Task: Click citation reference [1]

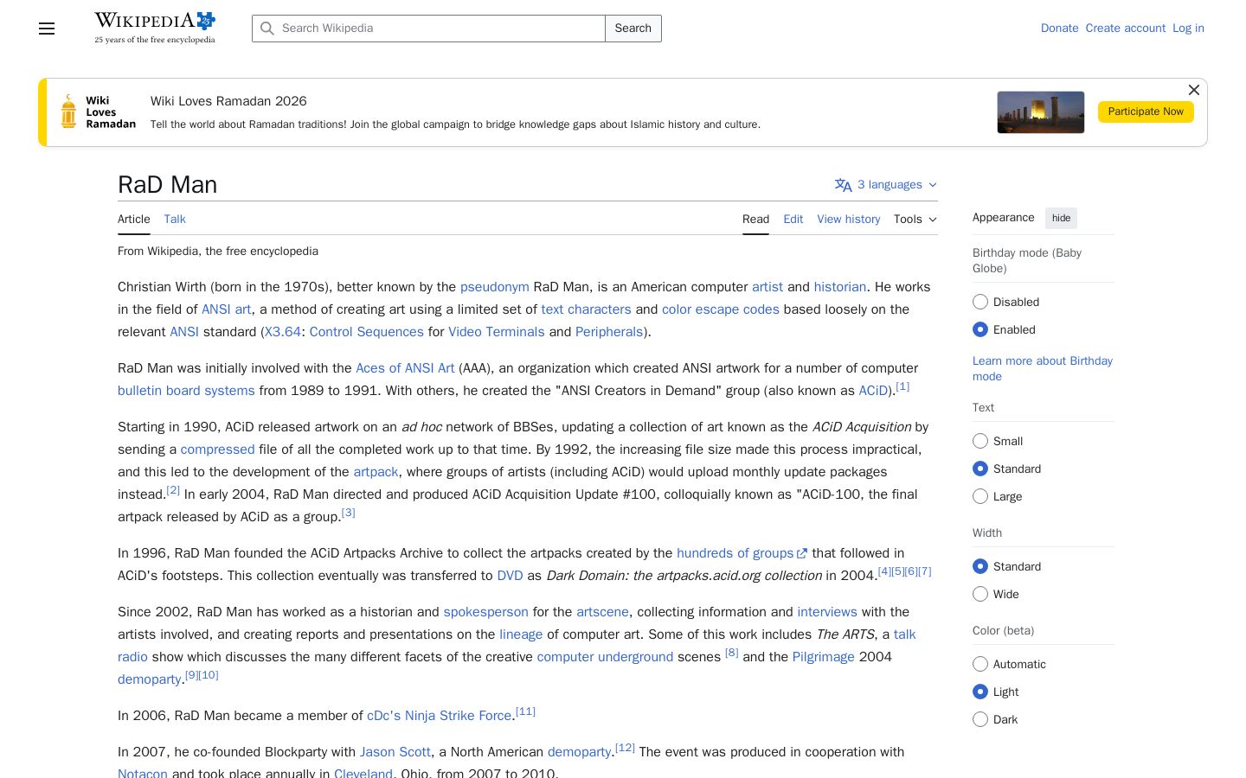Action: point(902,386)
